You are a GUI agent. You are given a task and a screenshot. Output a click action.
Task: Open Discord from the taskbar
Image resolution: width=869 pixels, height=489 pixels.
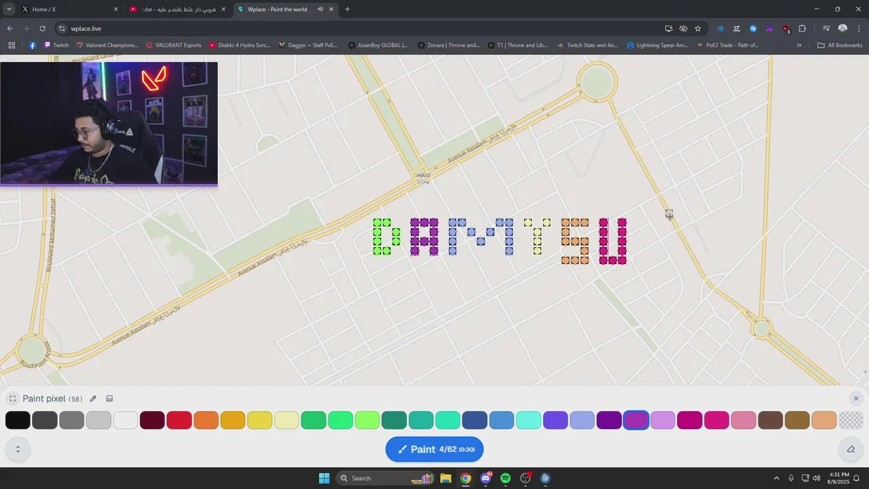pos(485,478)
